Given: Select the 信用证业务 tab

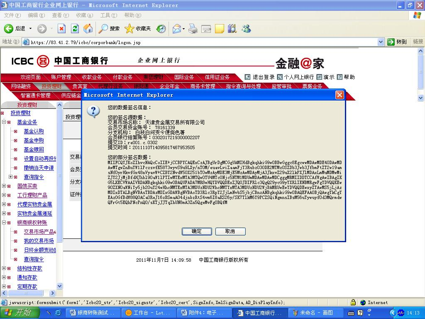Looking at the screenshot, I should pyautogui.click(x=217, y=77).
